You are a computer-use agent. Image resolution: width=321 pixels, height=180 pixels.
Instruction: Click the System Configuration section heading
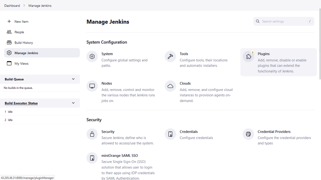pos(107,42)
